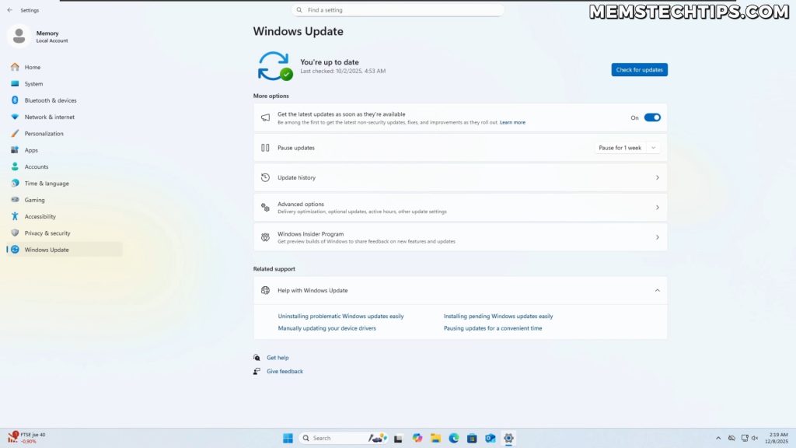The width and height of the screenshot is (796, 448).
Task: Open Copilot from the taskbar
Action: click(x=417, y=437)
